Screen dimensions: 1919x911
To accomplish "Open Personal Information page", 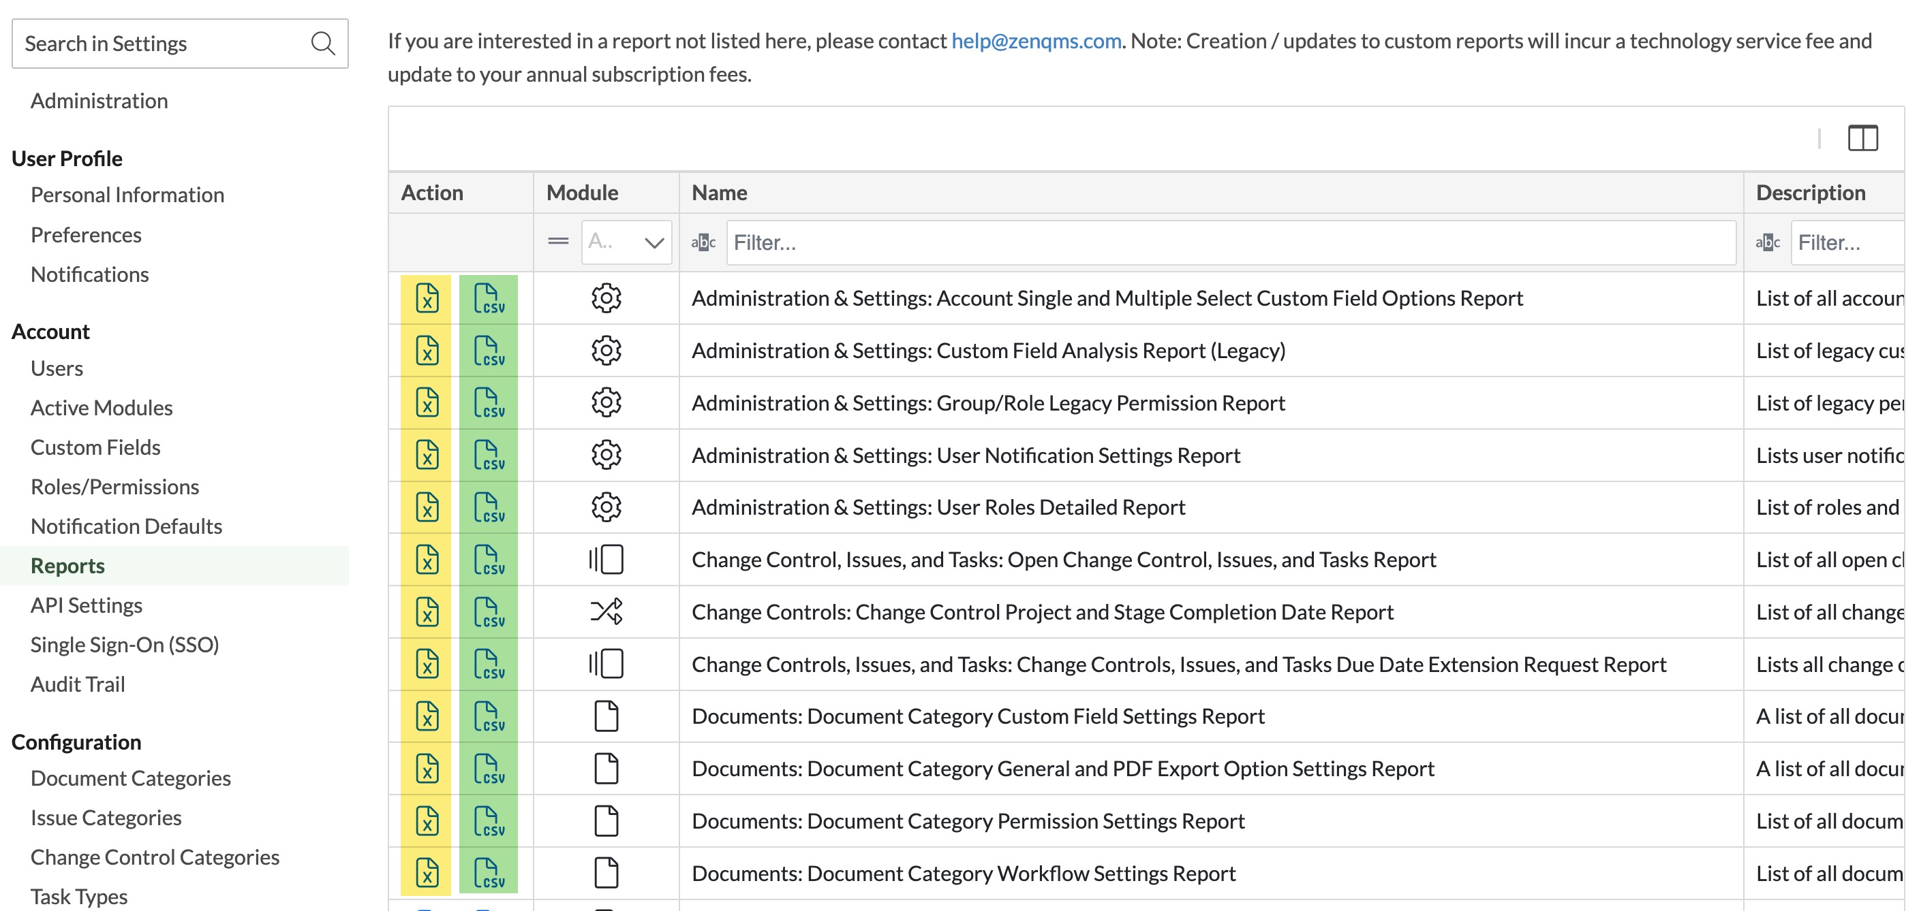I will coord(127,195).
